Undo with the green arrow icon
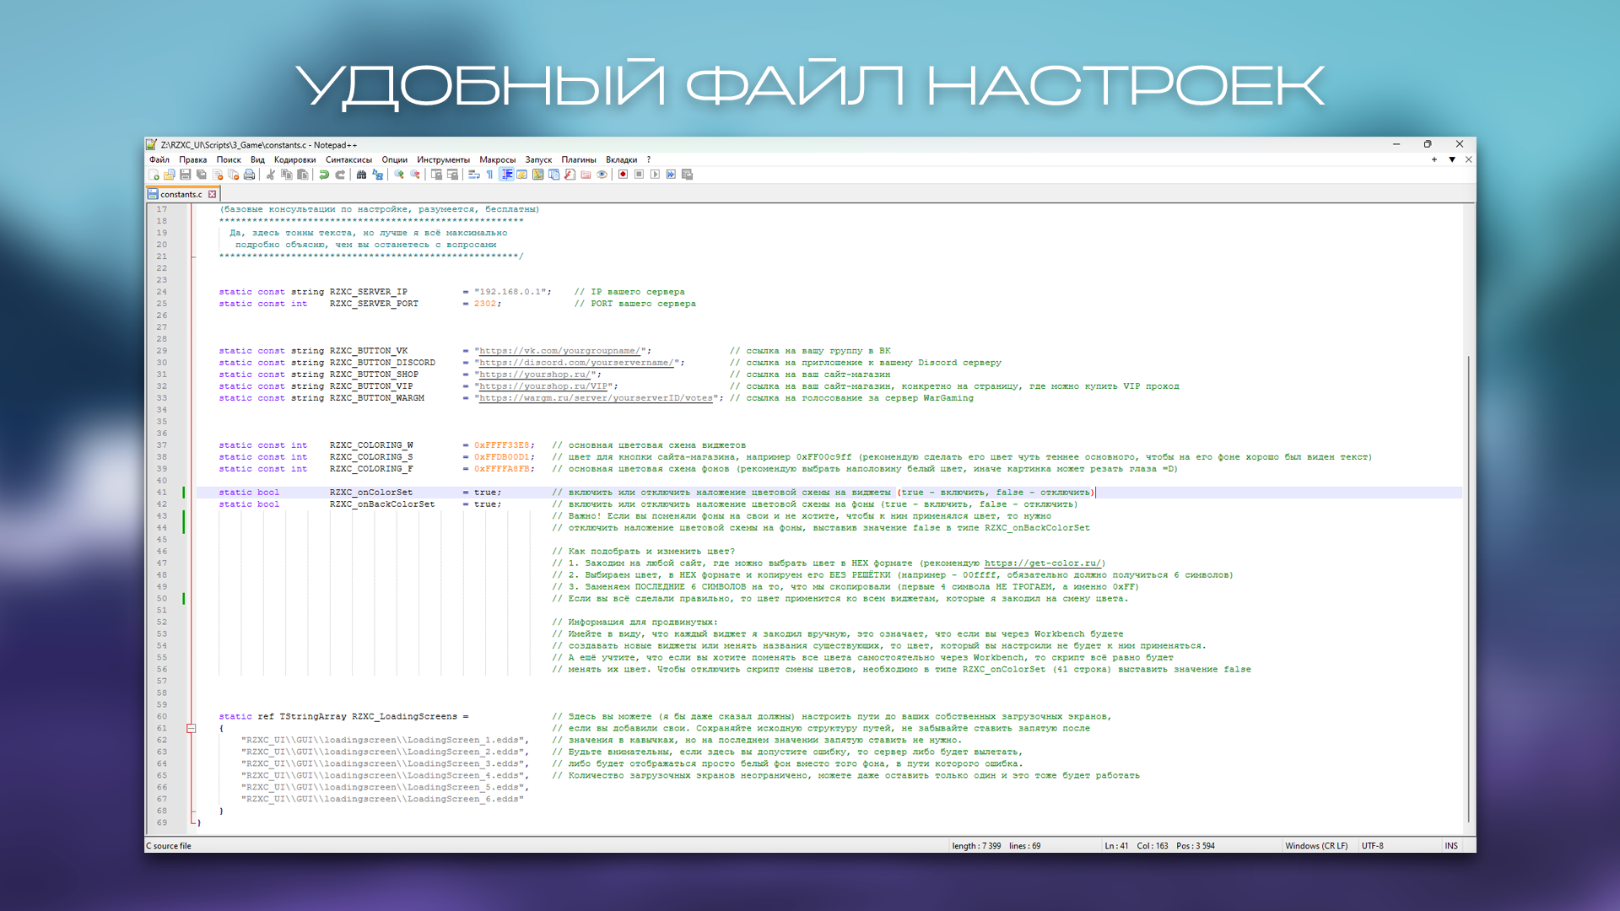The height and width of the screenshot is (911, 1620). (x=324, y=175)
